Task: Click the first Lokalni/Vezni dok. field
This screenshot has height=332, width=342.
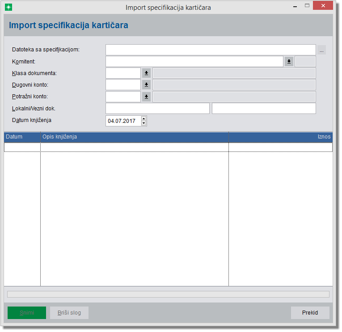Action: pos(157,109)
